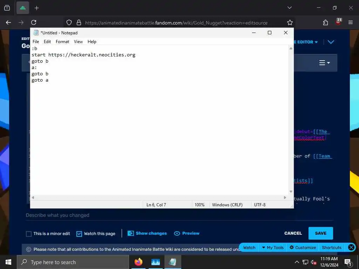Expand the list all tabs chevron
This screenshot has height=269, width=359.
click(289, 8)
